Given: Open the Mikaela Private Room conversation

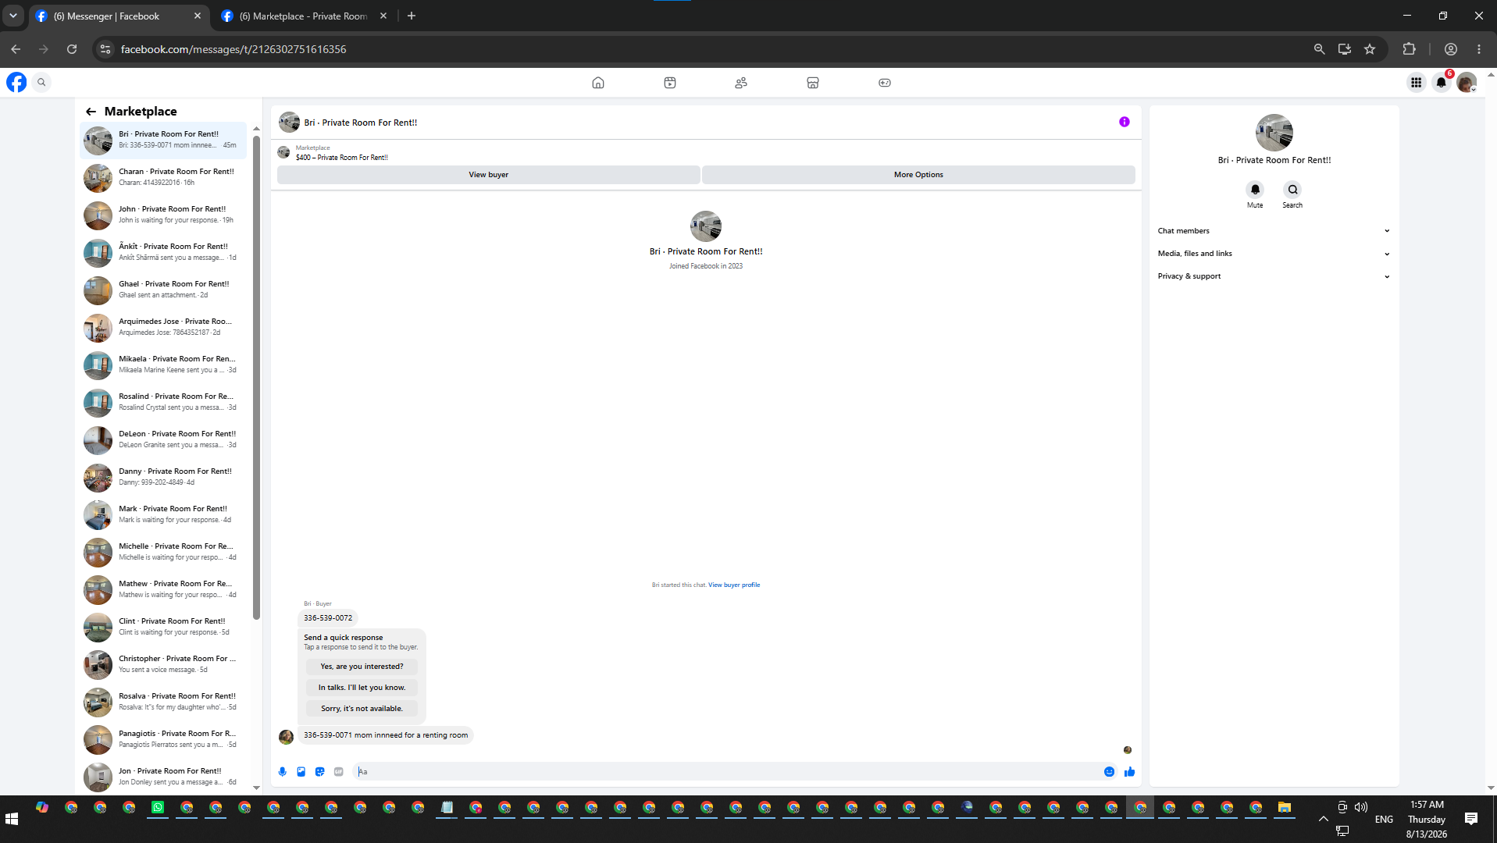Looking at the screenshot, I should (x=163, y=365).
